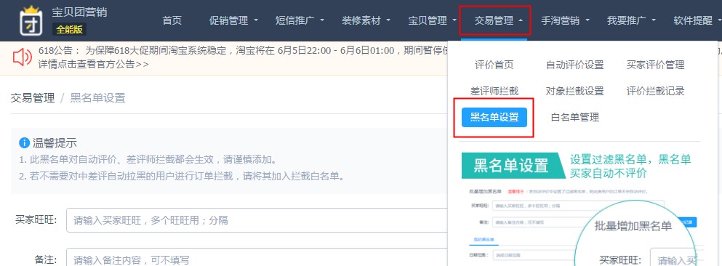Click the 黑名单设置 breadcrumb text
This screenshot has width=722, height=266.
(x=97, y=98)
